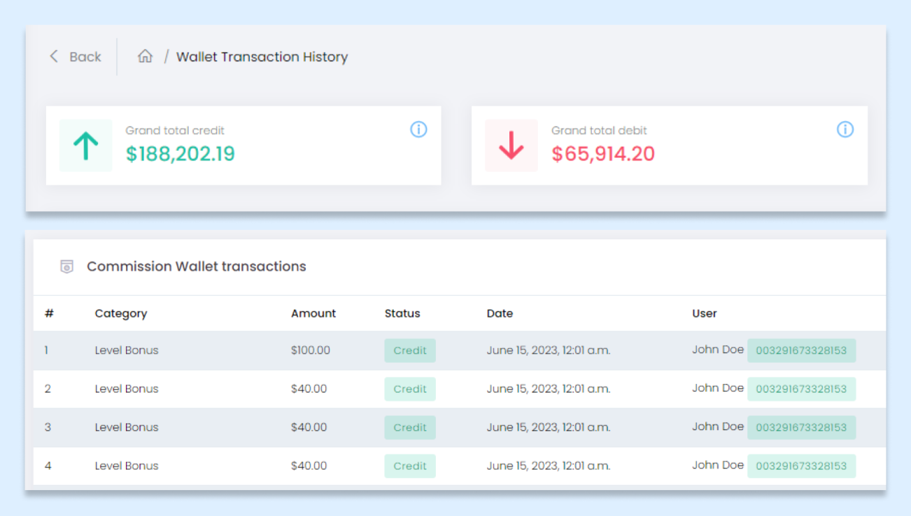Sort by the Category column header
This screenshot has height=516, width=911.
point(121,313)
